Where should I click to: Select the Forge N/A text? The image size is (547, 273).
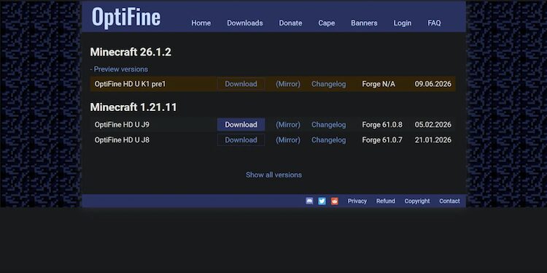[x=379, y=84]
